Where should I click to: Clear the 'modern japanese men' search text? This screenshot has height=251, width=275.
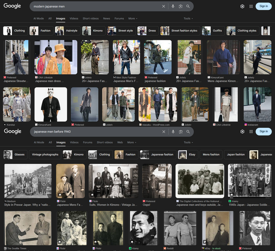click(163, 6)
